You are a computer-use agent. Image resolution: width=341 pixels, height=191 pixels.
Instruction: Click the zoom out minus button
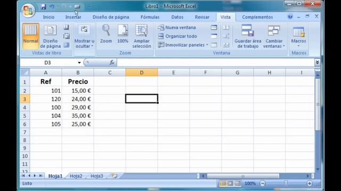263,184
